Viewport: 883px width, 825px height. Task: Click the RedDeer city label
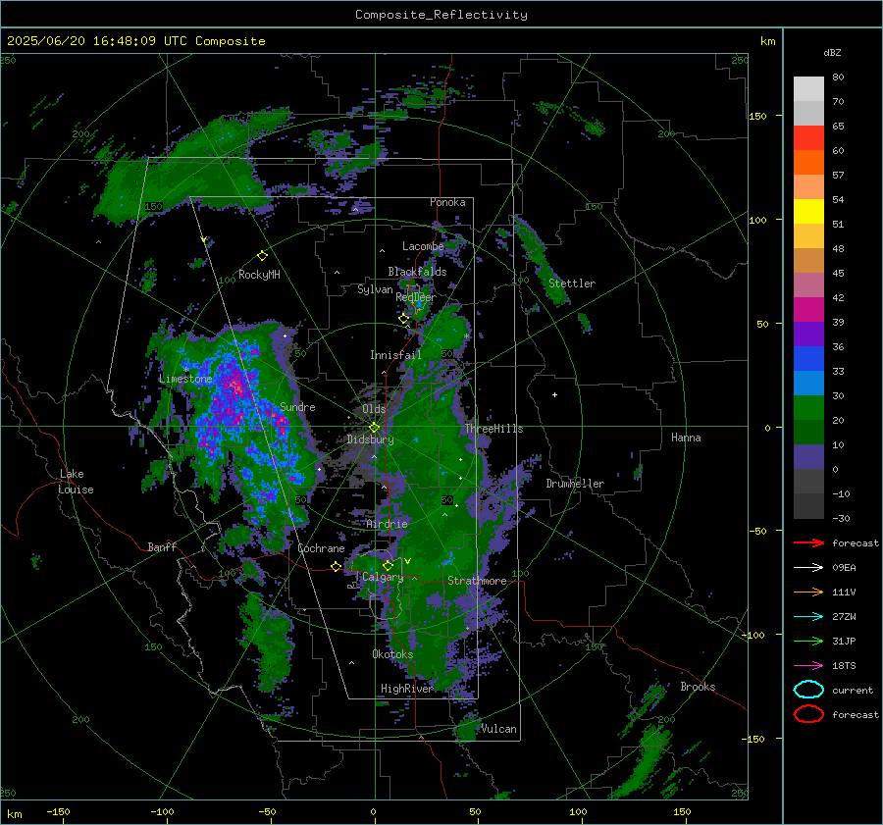[x=416, y=297]
